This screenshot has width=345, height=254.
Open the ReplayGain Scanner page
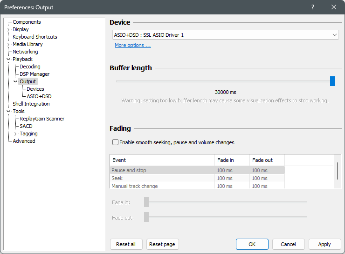click(42, 119)
